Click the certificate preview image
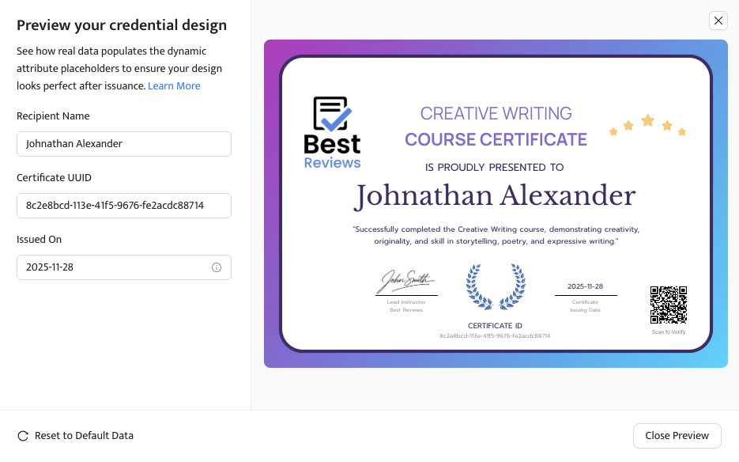This screenshot has height=462, width=739. (495, 203)
